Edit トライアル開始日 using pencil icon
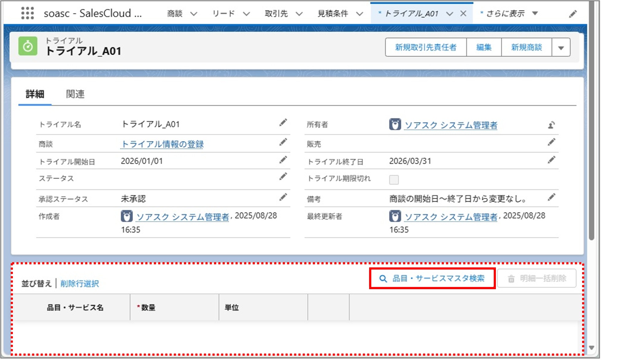Image resolution: width=622 pixels, height=360 pixels. pyautogui.click(x=283, y=160)
